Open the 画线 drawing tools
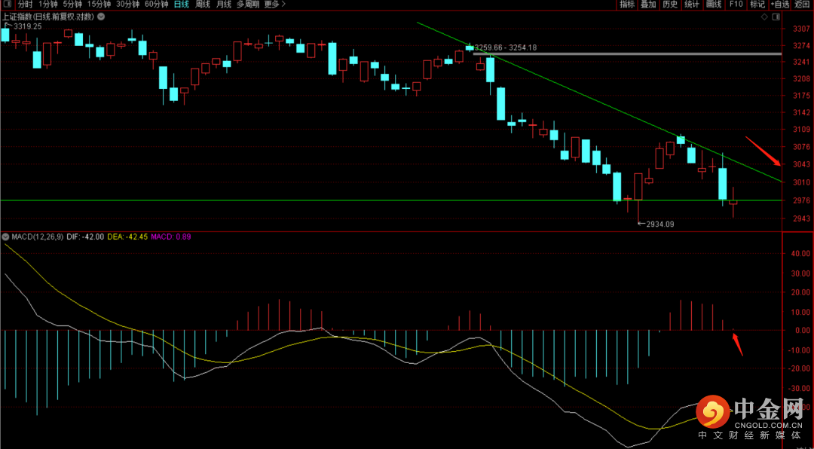This screenshot has height=449, width=814. pos(713,5)
